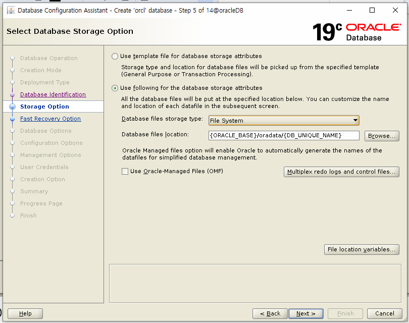Open Multiplex redo logs and control files

[x=341, y=172]
